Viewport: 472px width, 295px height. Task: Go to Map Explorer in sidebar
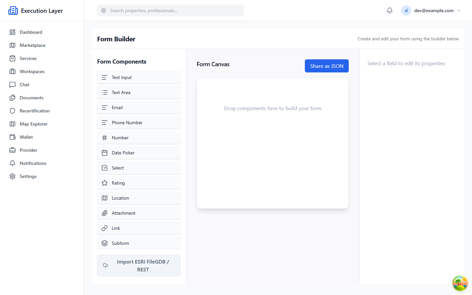(42, 124)
